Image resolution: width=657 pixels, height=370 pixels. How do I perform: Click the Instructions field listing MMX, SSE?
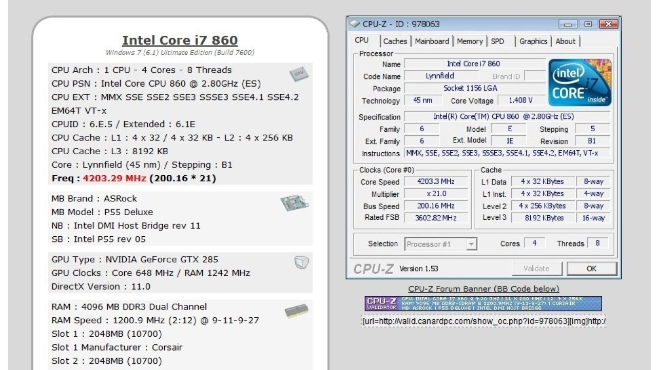pyautogui.click(x=507, y=153)
